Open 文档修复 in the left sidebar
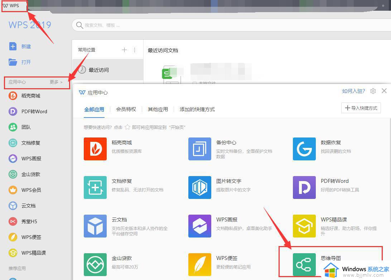The image size is (391, 280). point(24,143)
